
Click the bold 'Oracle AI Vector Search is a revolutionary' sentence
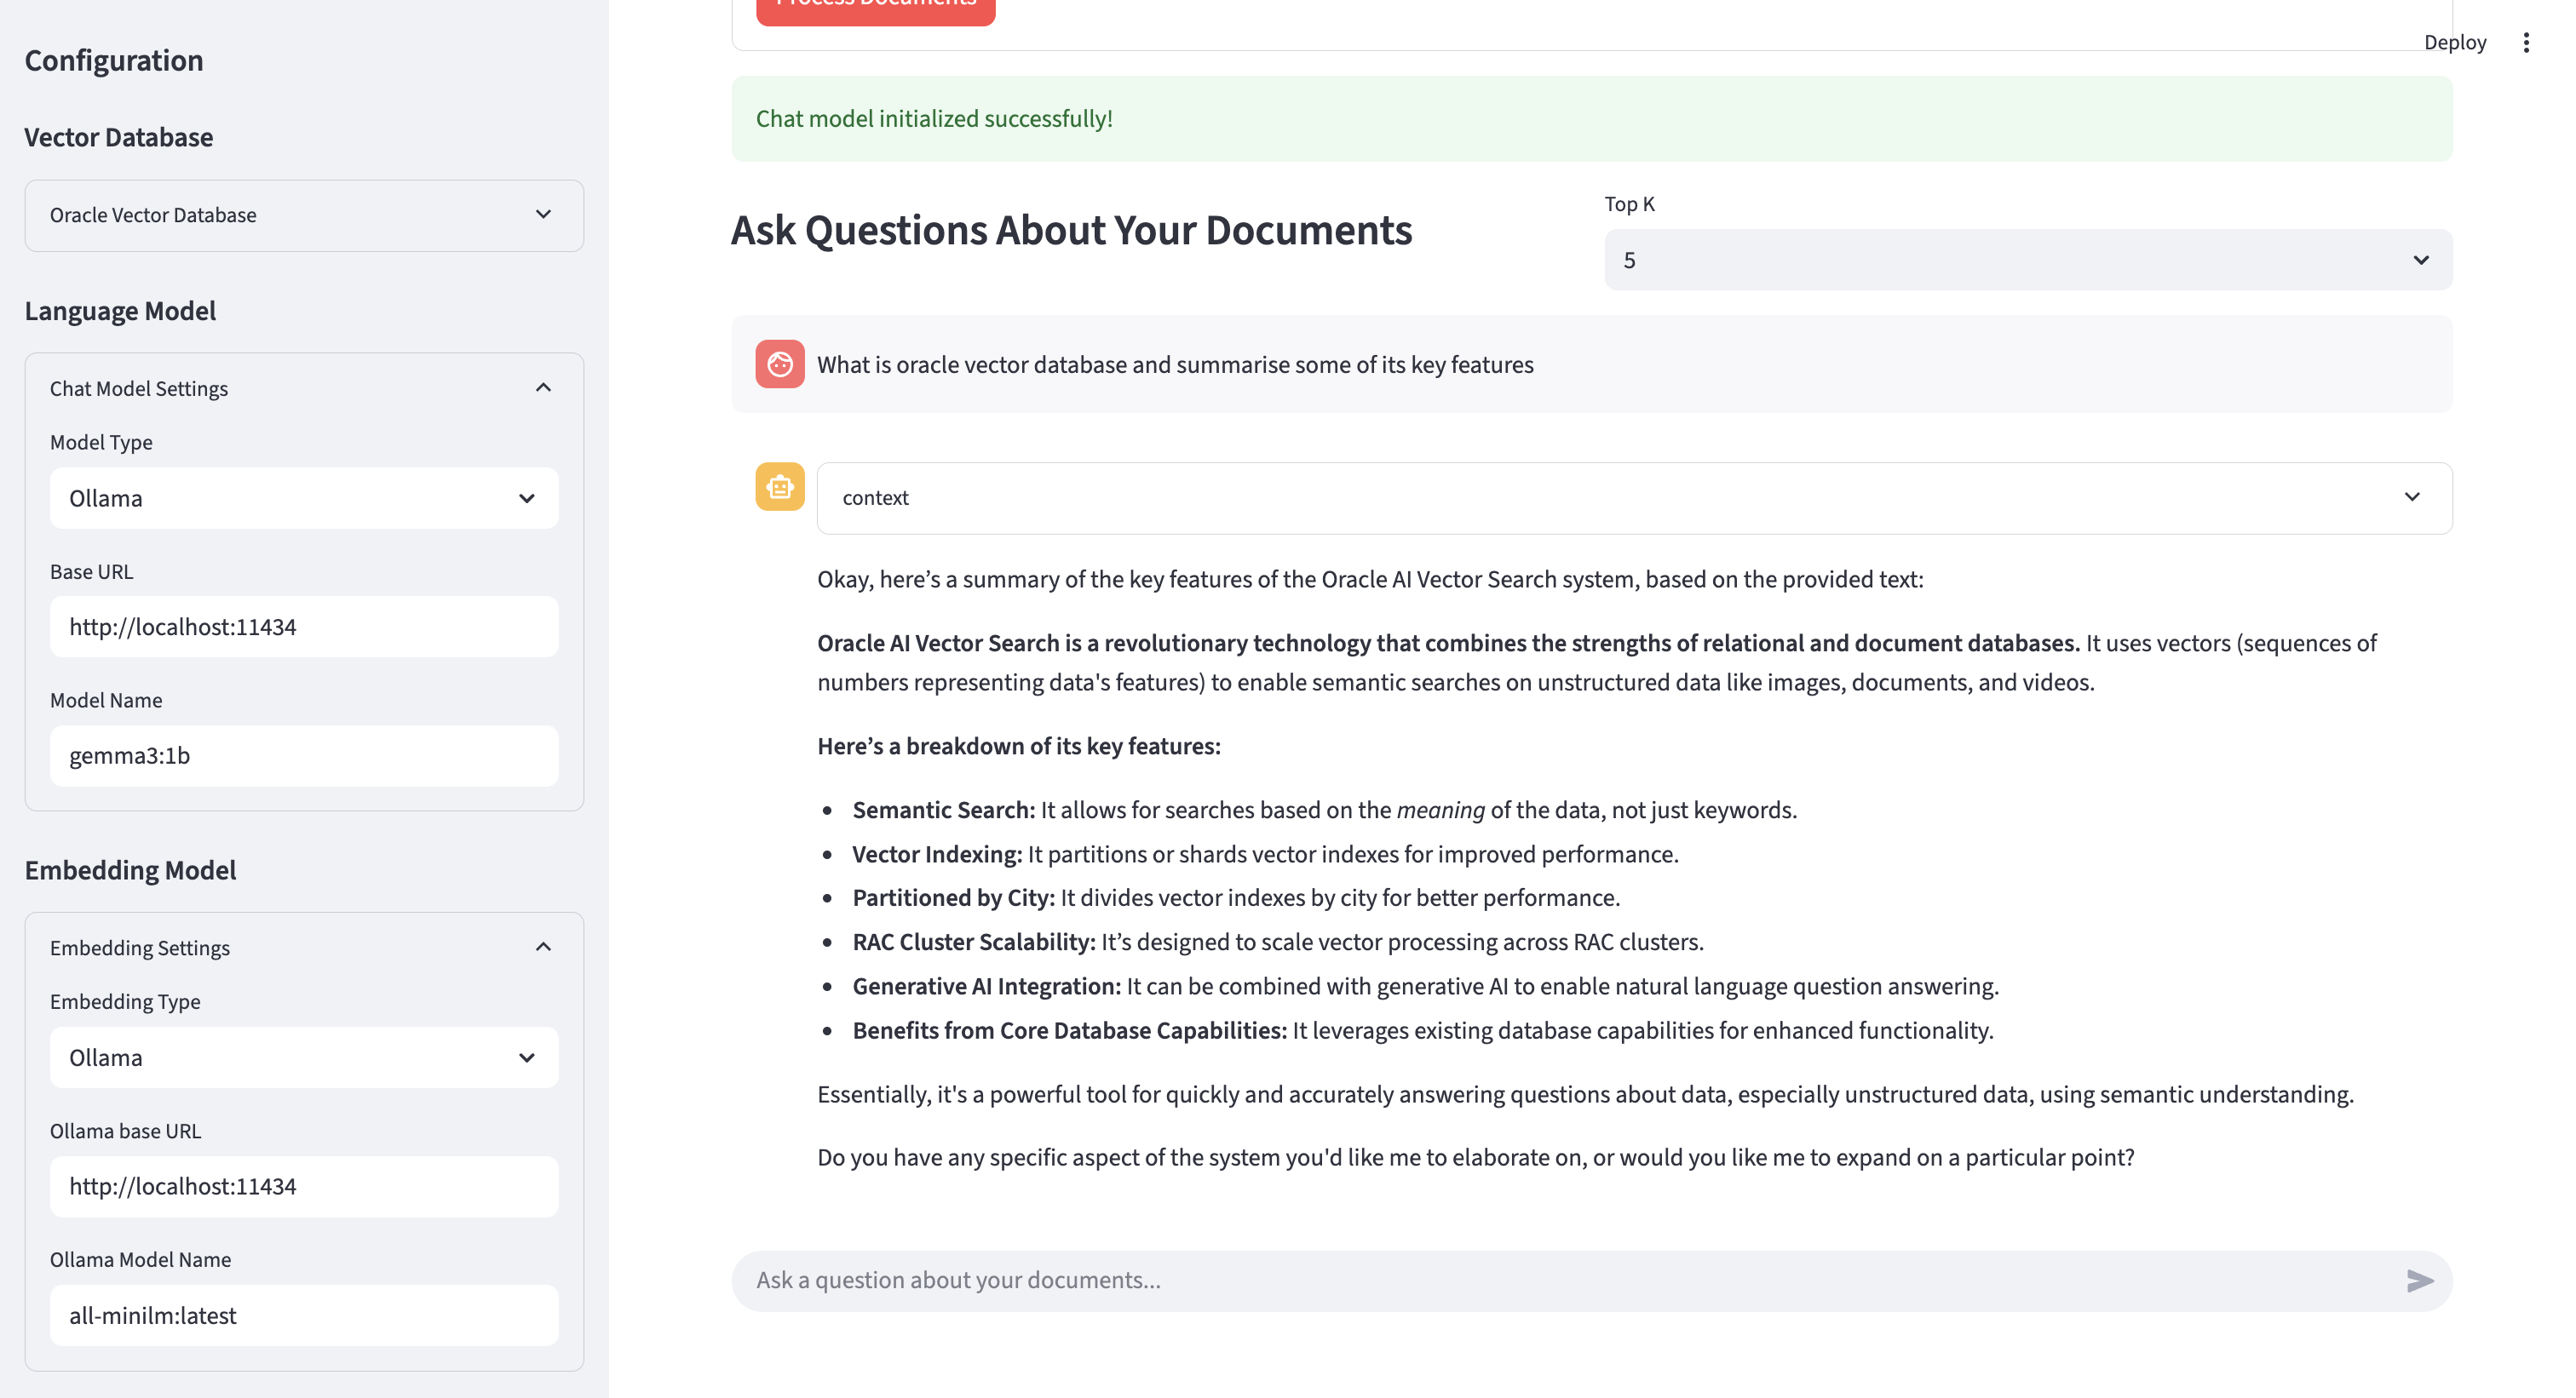point(1448,644)
